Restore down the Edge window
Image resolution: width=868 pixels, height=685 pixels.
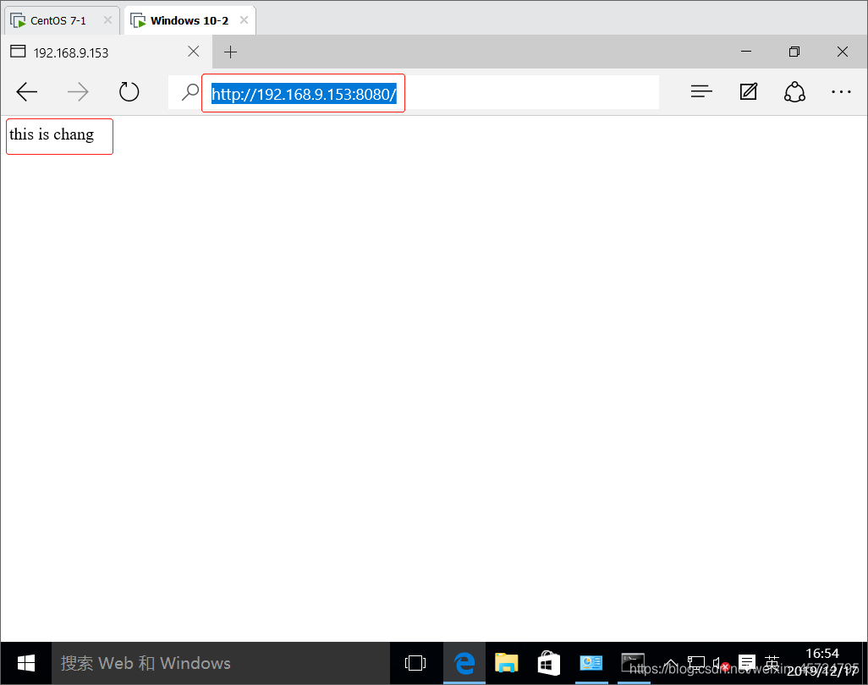point(794,52)
